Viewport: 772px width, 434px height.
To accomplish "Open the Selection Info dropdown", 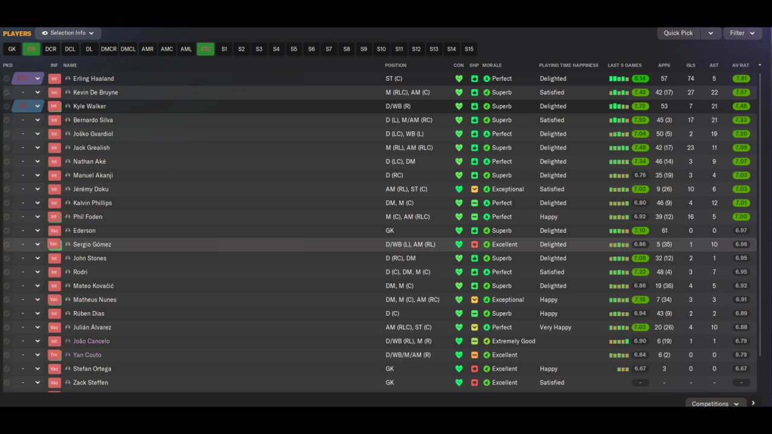I will (x=68, y=33).
